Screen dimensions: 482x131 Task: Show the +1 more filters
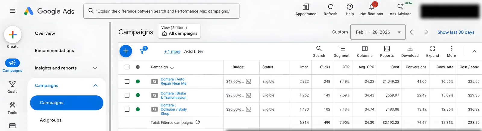click(172, 51)
